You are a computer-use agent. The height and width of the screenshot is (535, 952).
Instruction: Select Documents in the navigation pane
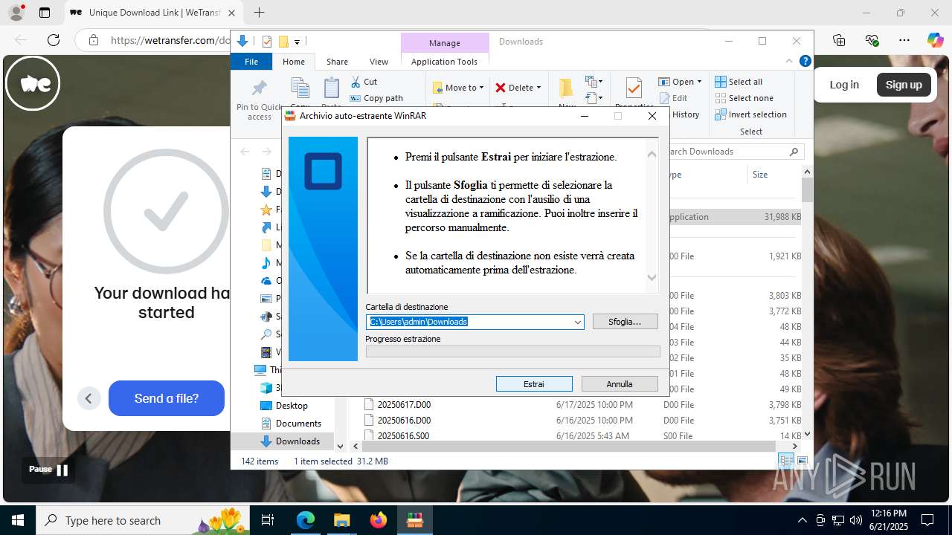tap(298, 424)
